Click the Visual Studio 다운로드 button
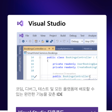Viewport: 112px width, 112px height. click(57, 110)
